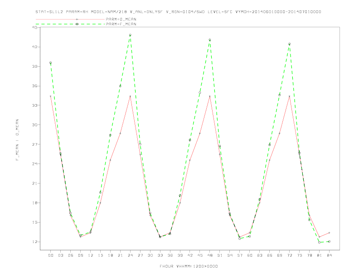
Task: Click the horizontal axis title FHOUR VHHMM:1200>0000
Action: (x=189, y=266)
